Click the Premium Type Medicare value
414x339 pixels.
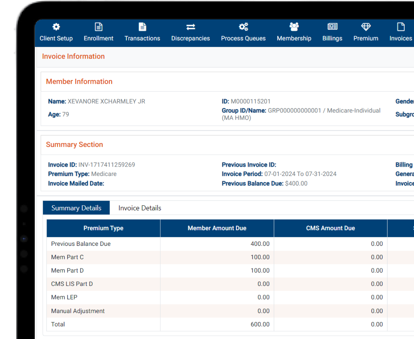pos(104,174)
